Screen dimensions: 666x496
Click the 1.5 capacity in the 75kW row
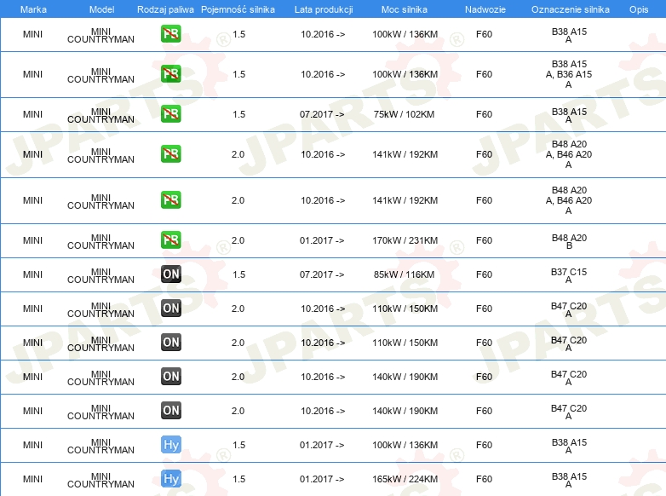tap(239, 114)
